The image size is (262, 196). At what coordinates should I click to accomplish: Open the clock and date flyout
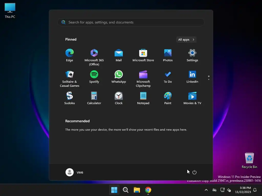pos(243,190)
